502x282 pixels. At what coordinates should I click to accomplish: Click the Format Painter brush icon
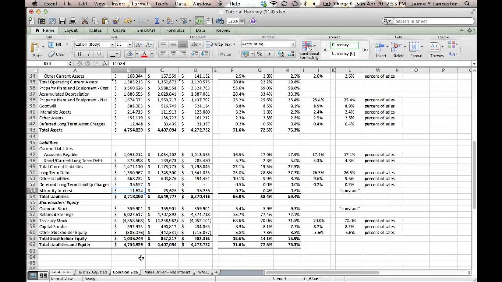(x=116, y=21)
